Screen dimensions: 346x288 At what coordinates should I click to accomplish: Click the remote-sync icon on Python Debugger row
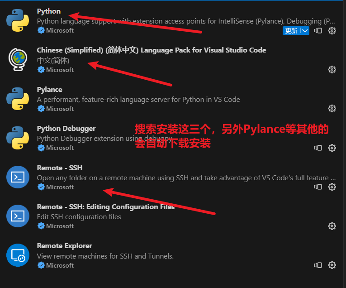[318, 148]
